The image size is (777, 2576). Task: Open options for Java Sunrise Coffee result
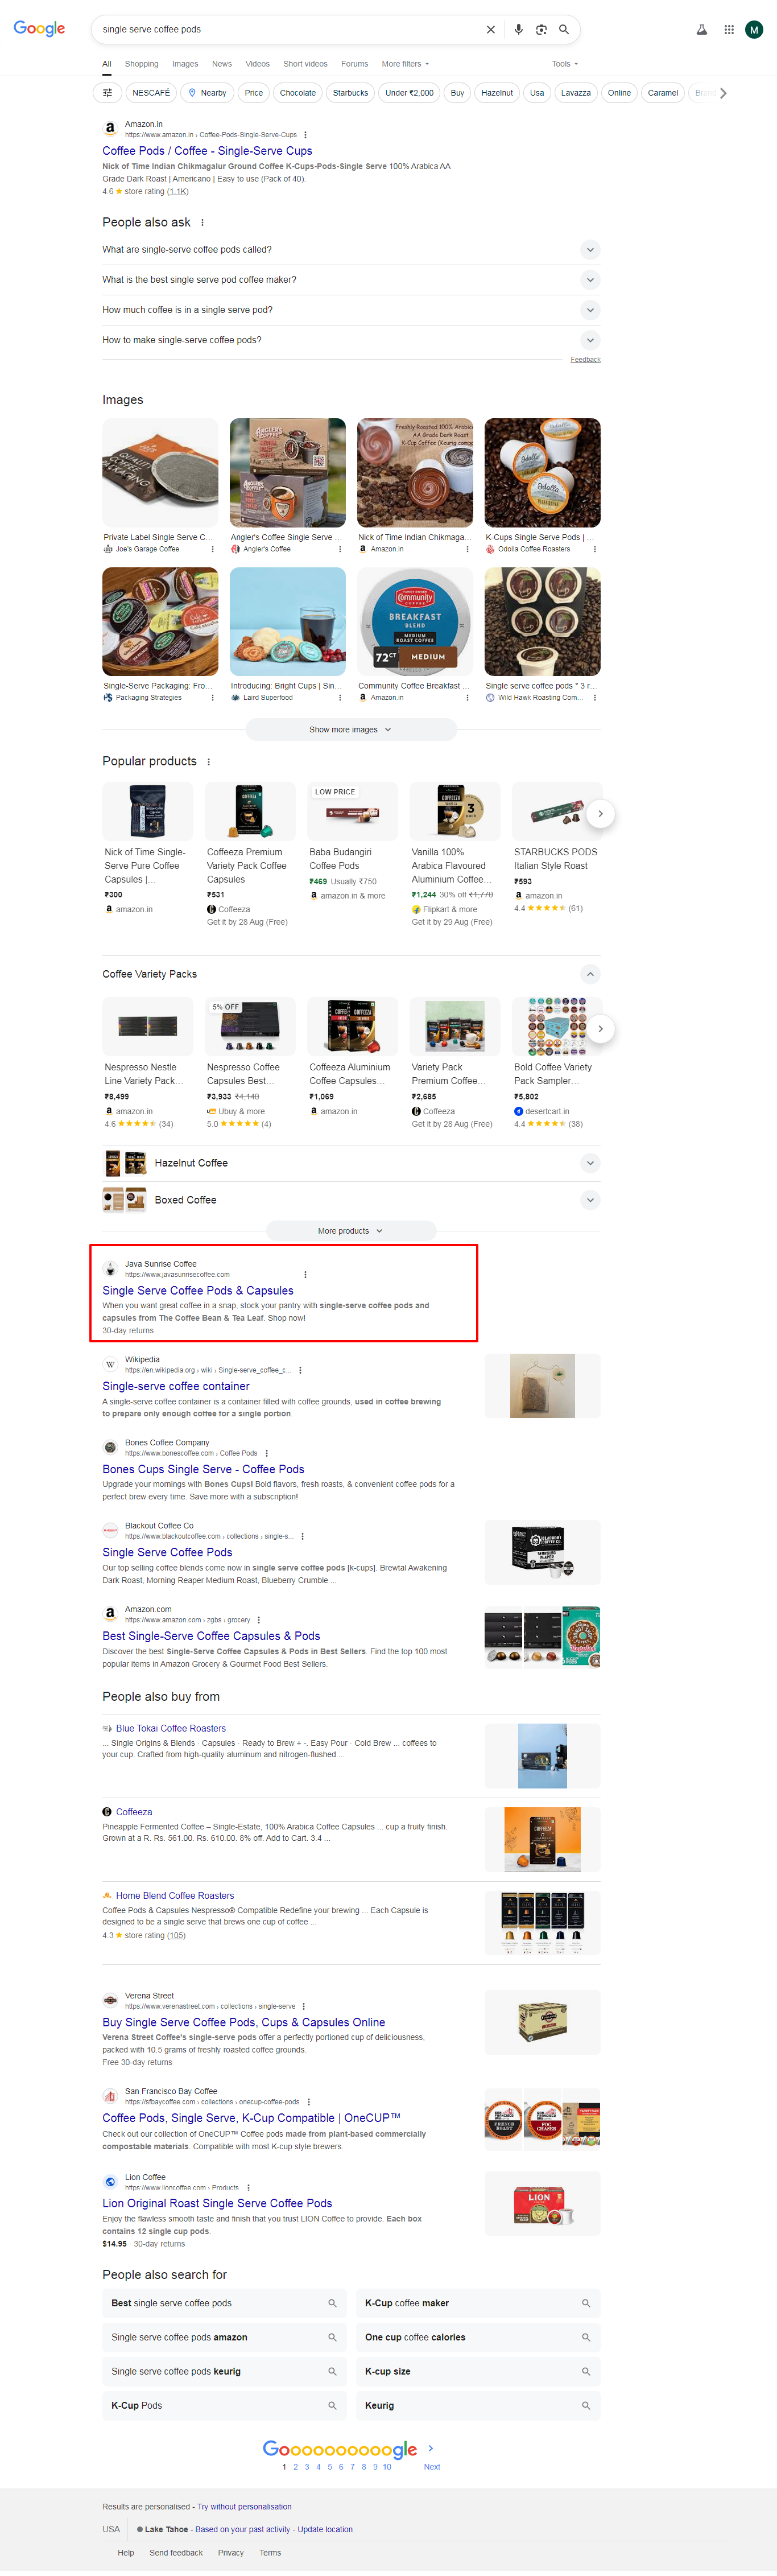click(x=305, y=1275)
